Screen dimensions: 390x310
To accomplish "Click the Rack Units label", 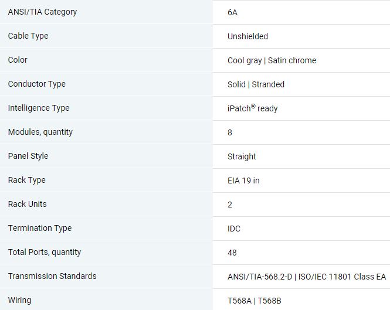I will 27,204.
